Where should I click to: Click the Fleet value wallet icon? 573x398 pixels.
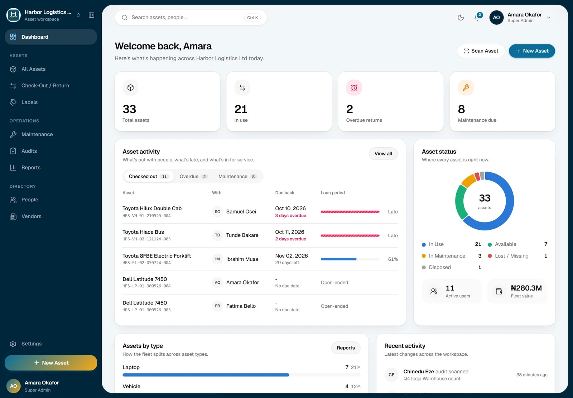[x=499, y=291]
